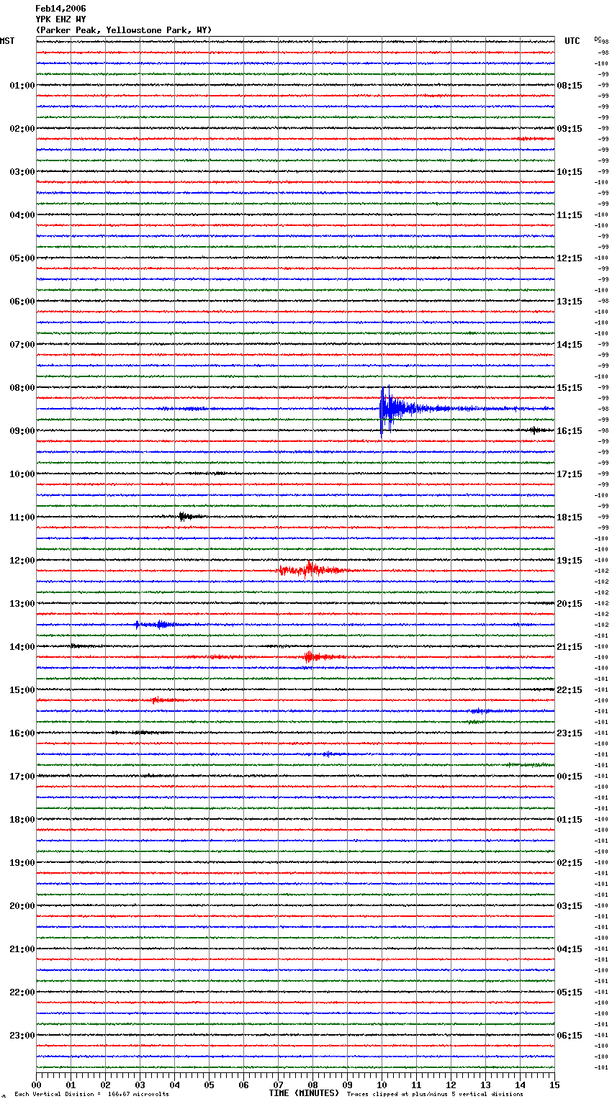The width and height of the screenshot is (612, 1104).
Task: Click the 05 tick on the minutes axis
Action: click(x=209, y=1085)
